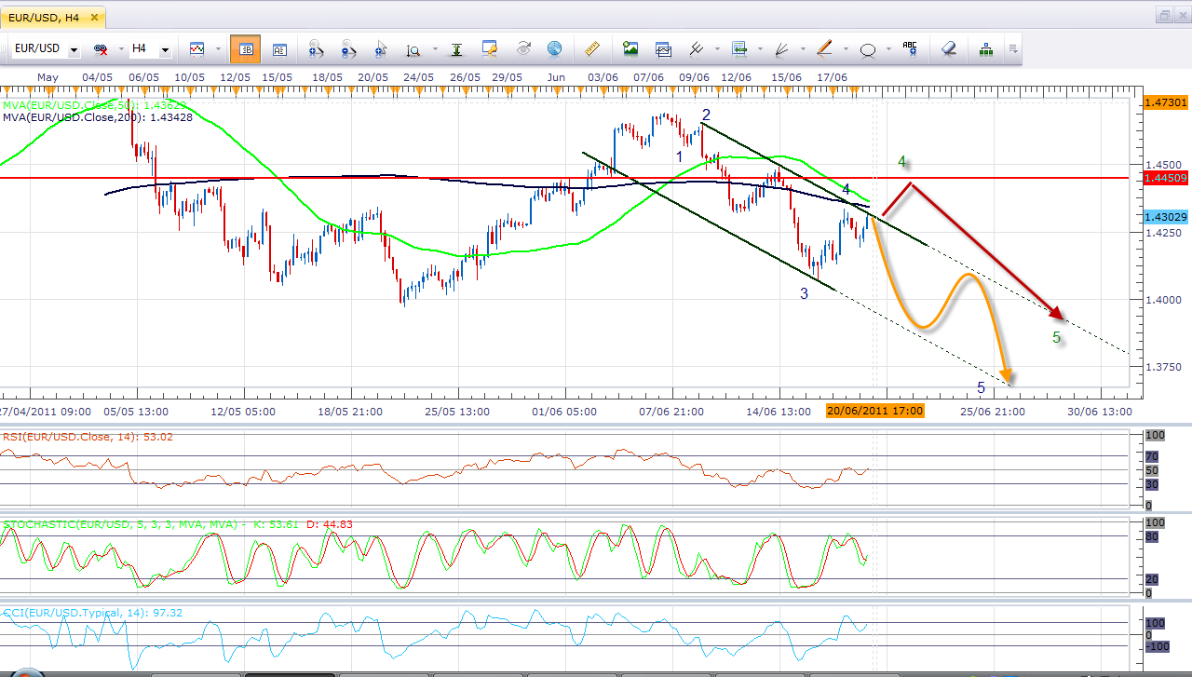Click the 25/06 21:00 time axis label
The width and height of the screenshot is (1192, 677).
click(x=994, y=411)
